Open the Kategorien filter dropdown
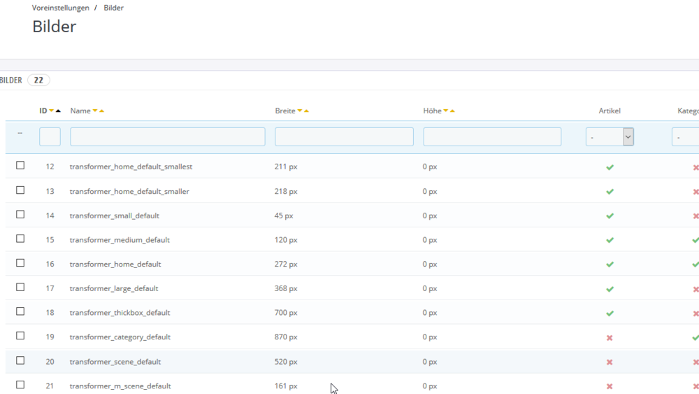This screenshot has height=394, width=699. [685, 137]
